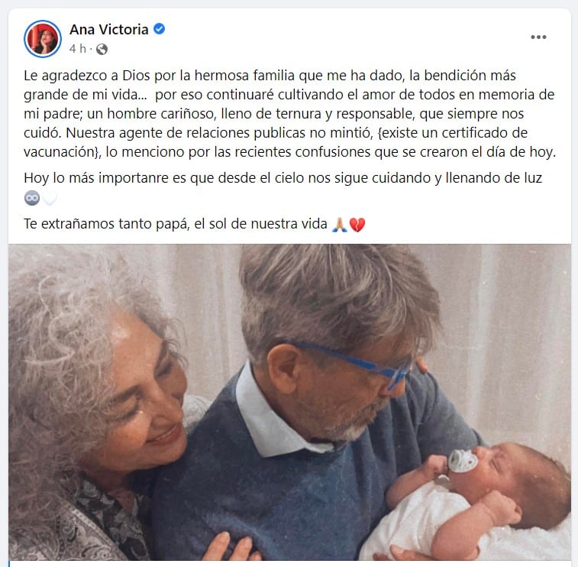Click the broken heart emoji
This screenshot has height=567, width=578.
pyautogui.click(x=357, y=225)
